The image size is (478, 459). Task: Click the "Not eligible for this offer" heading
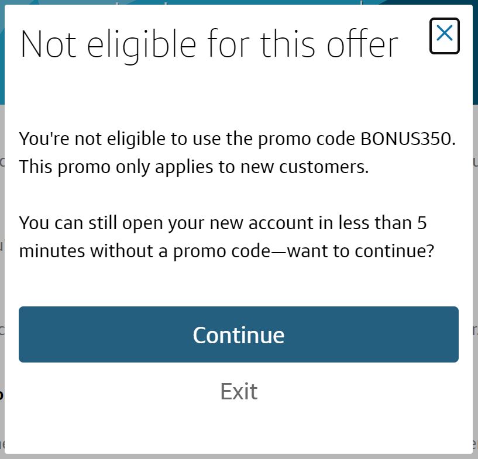click(209, 44)
